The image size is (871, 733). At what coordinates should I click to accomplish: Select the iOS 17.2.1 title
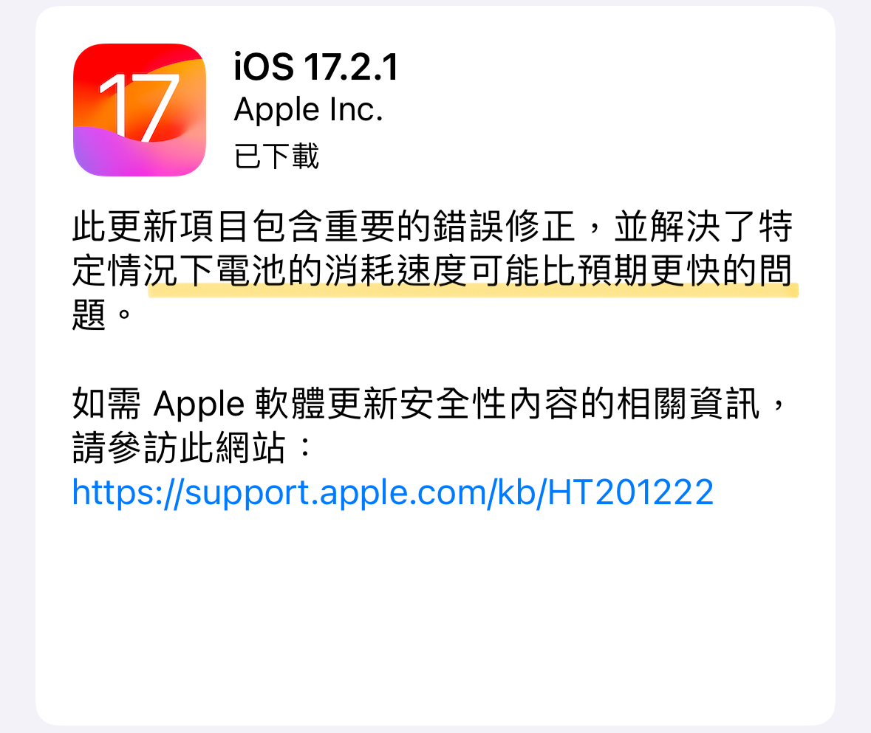pos(316,67)
